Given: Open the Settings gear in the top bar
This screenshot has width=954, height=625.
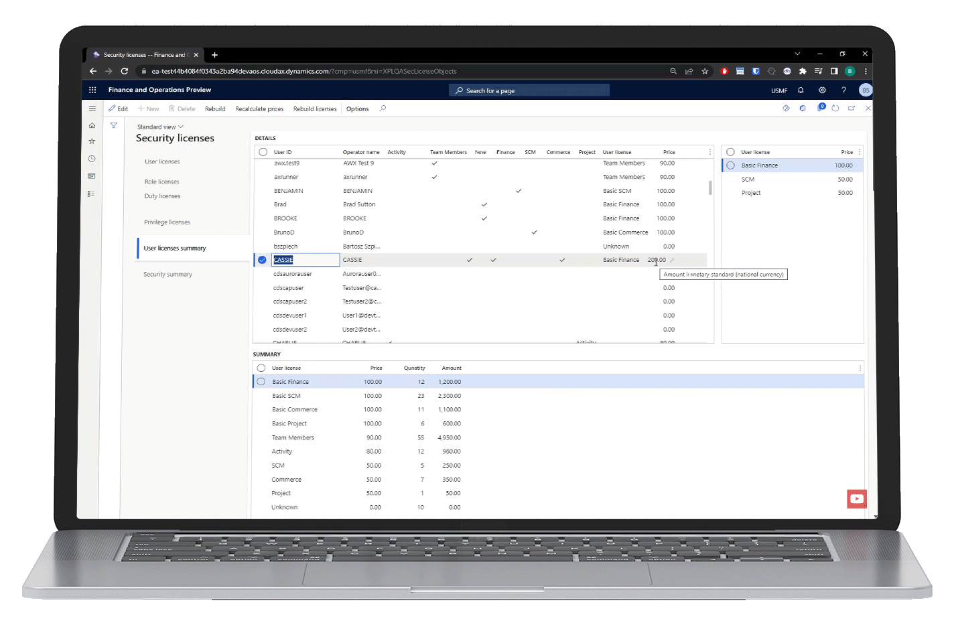Looking at the screenshot, I should point(823,90).
